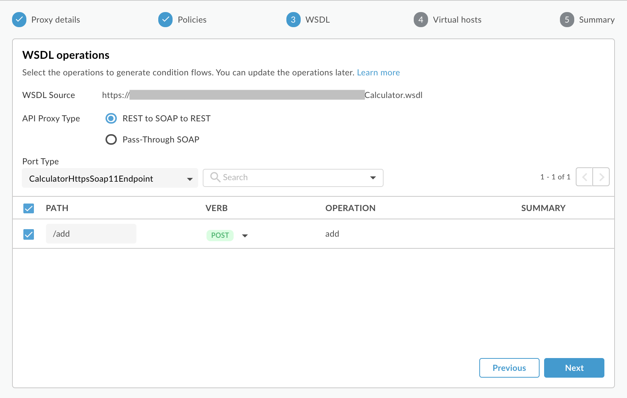Click the /add path input field
Screen dimensions: 627x398
(91, 234)
